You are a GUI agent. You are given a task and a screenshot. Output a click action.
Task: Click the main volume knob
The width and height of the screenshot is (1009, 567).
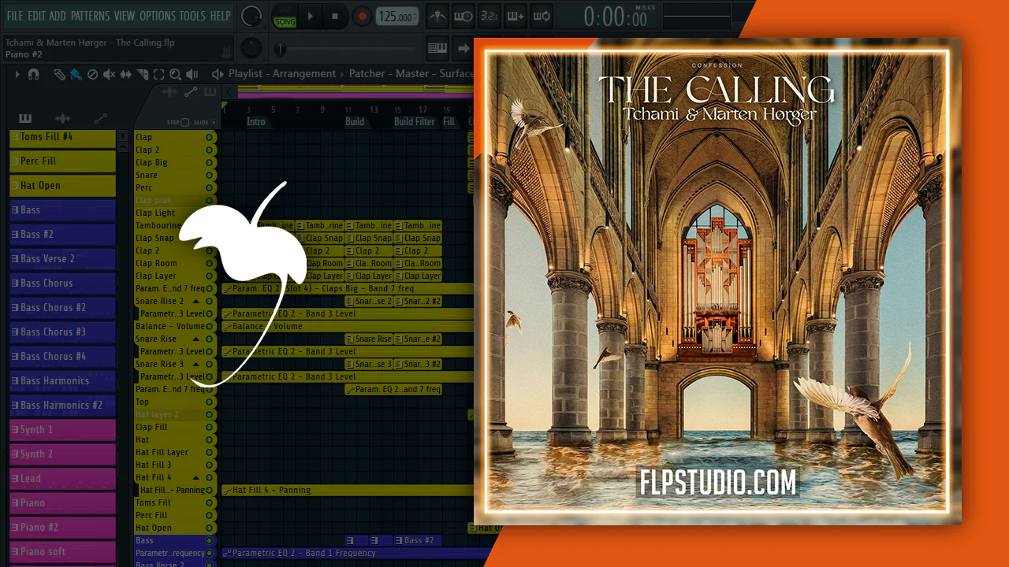click(251, 16)
